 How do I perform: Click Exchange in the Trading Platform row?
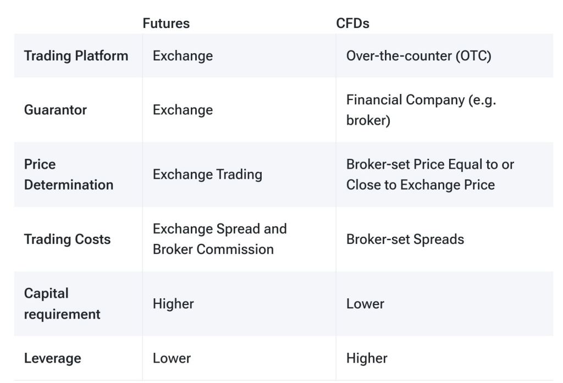(x=183, y=55)
